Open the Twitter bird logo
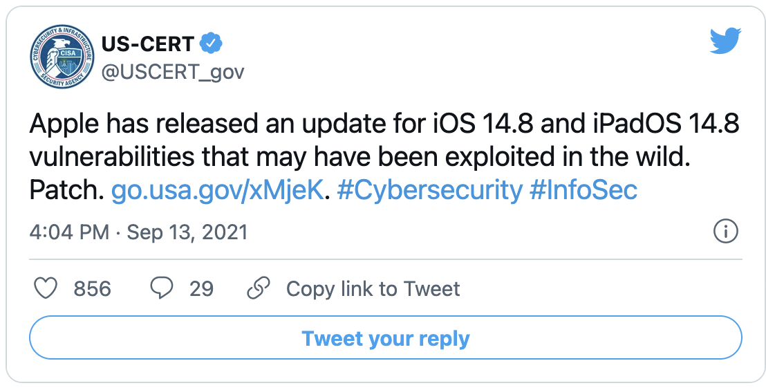 click(725, 41)
